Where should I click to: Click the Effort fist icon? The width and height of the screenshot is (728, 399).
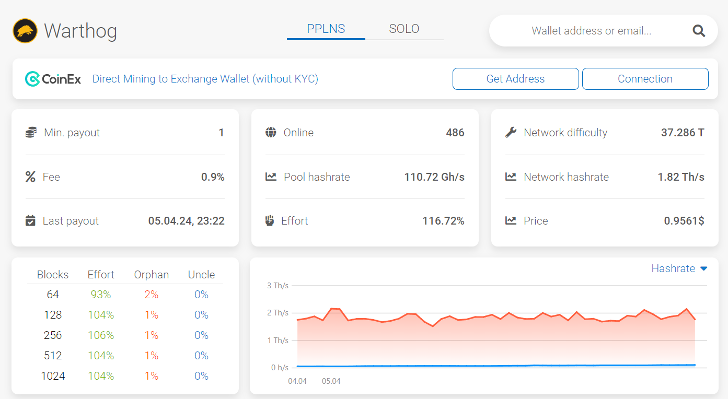click(270, 220)
